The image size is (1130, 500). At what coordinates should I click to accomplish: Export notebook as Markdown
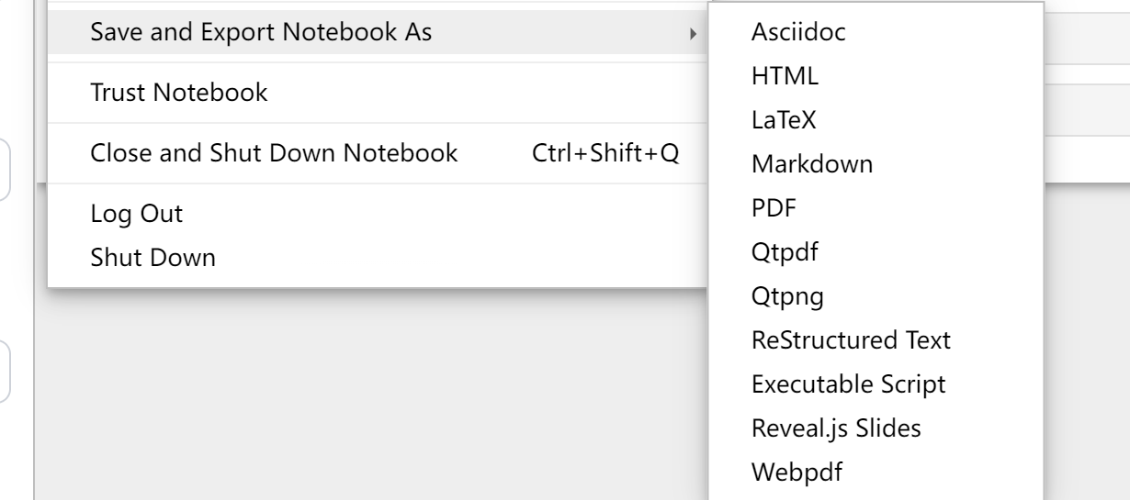tap(812, 164)
